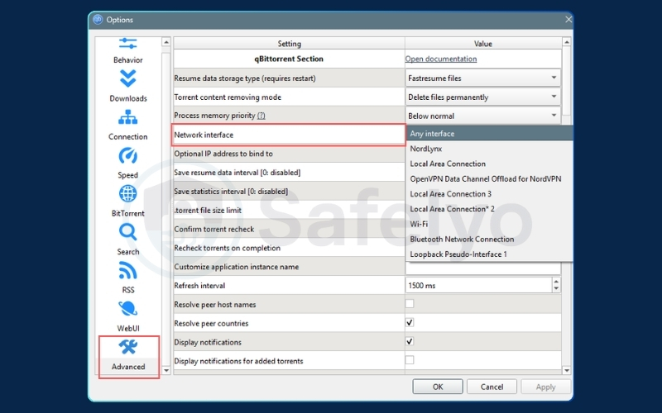Enable Resolve peer host names checkbox

(x=410, y=304)
